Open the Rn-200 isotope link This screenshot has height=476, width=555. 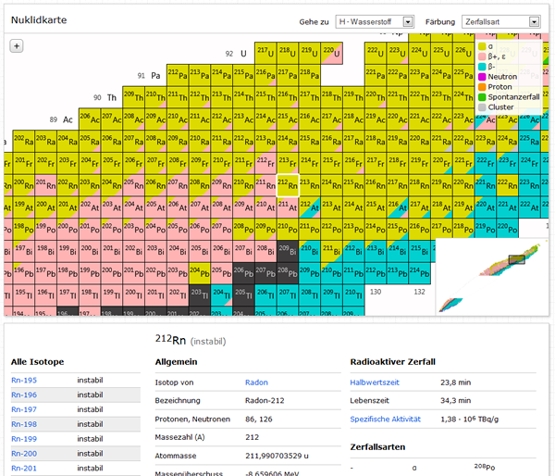pos(24,454)
